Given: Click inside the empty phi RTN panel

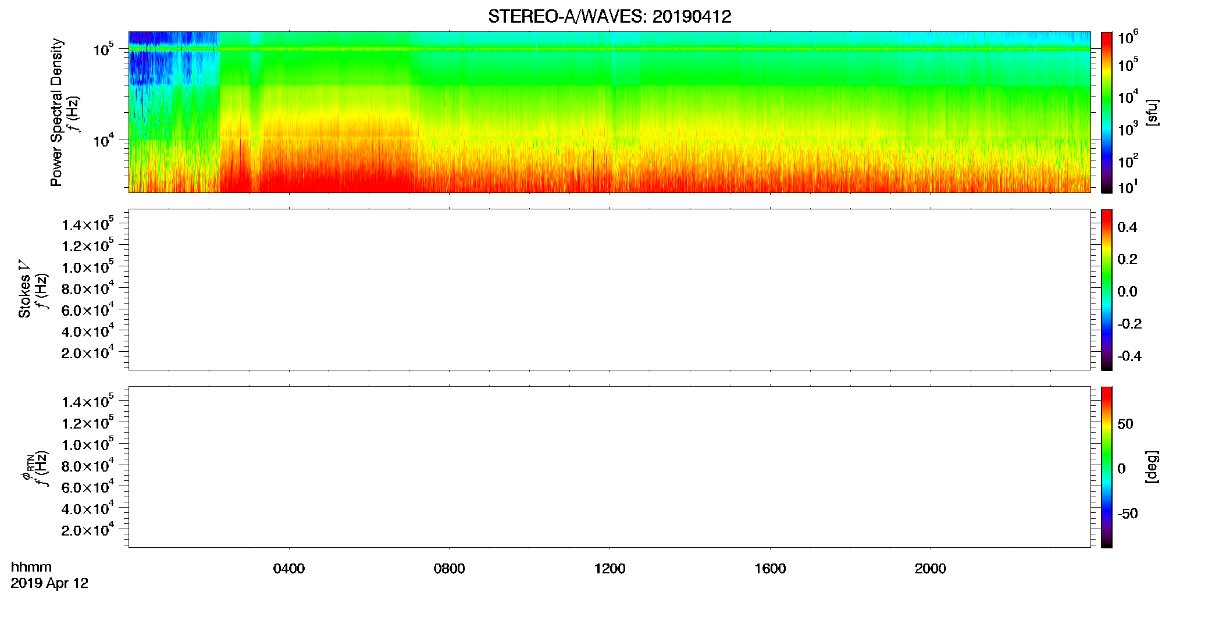Looking at the screenshot, I should pos(609,467).
